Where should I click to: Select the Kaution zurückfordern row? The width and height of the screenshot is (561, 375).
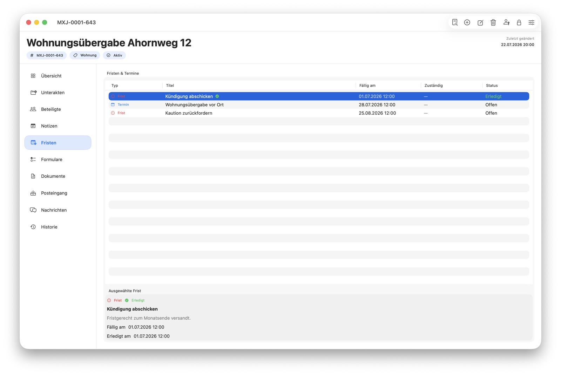(319, 113)
